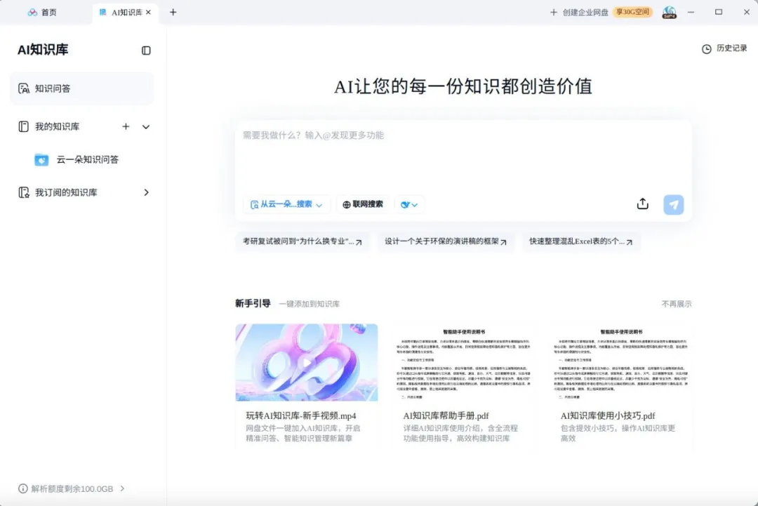Image resolution: width=758 pixels, height=506 pixels.
Task: Collapse the sidebar panel icon
Action: [x=146, y=51]
